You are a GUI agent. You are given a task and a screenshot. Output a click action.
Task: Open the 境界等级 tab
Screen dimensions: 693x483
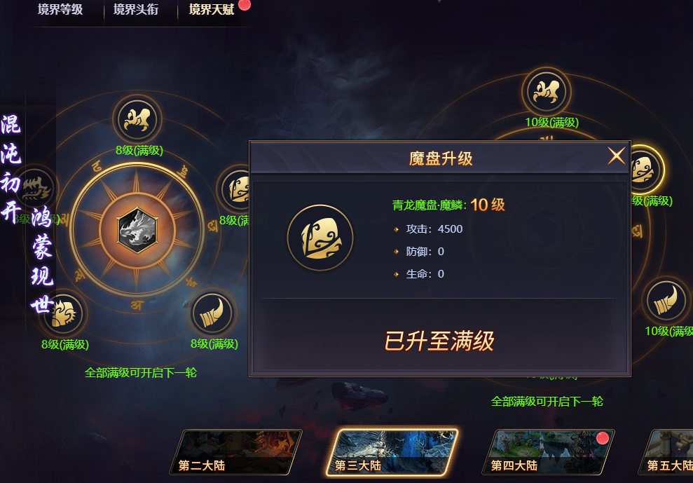pos(60,9)
